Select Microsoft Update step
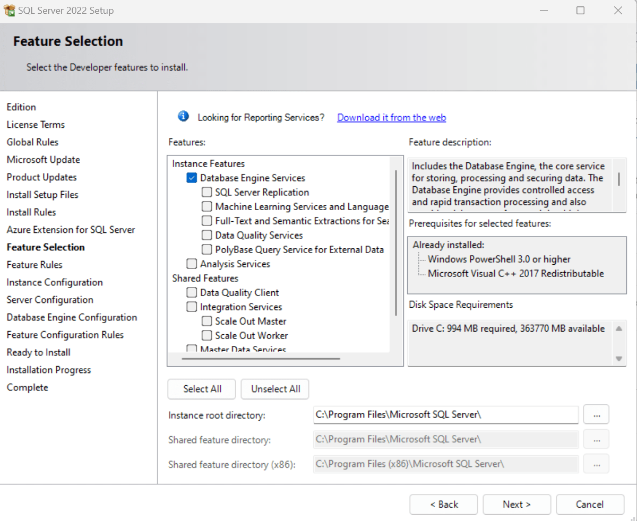 [x=43, y=160]
